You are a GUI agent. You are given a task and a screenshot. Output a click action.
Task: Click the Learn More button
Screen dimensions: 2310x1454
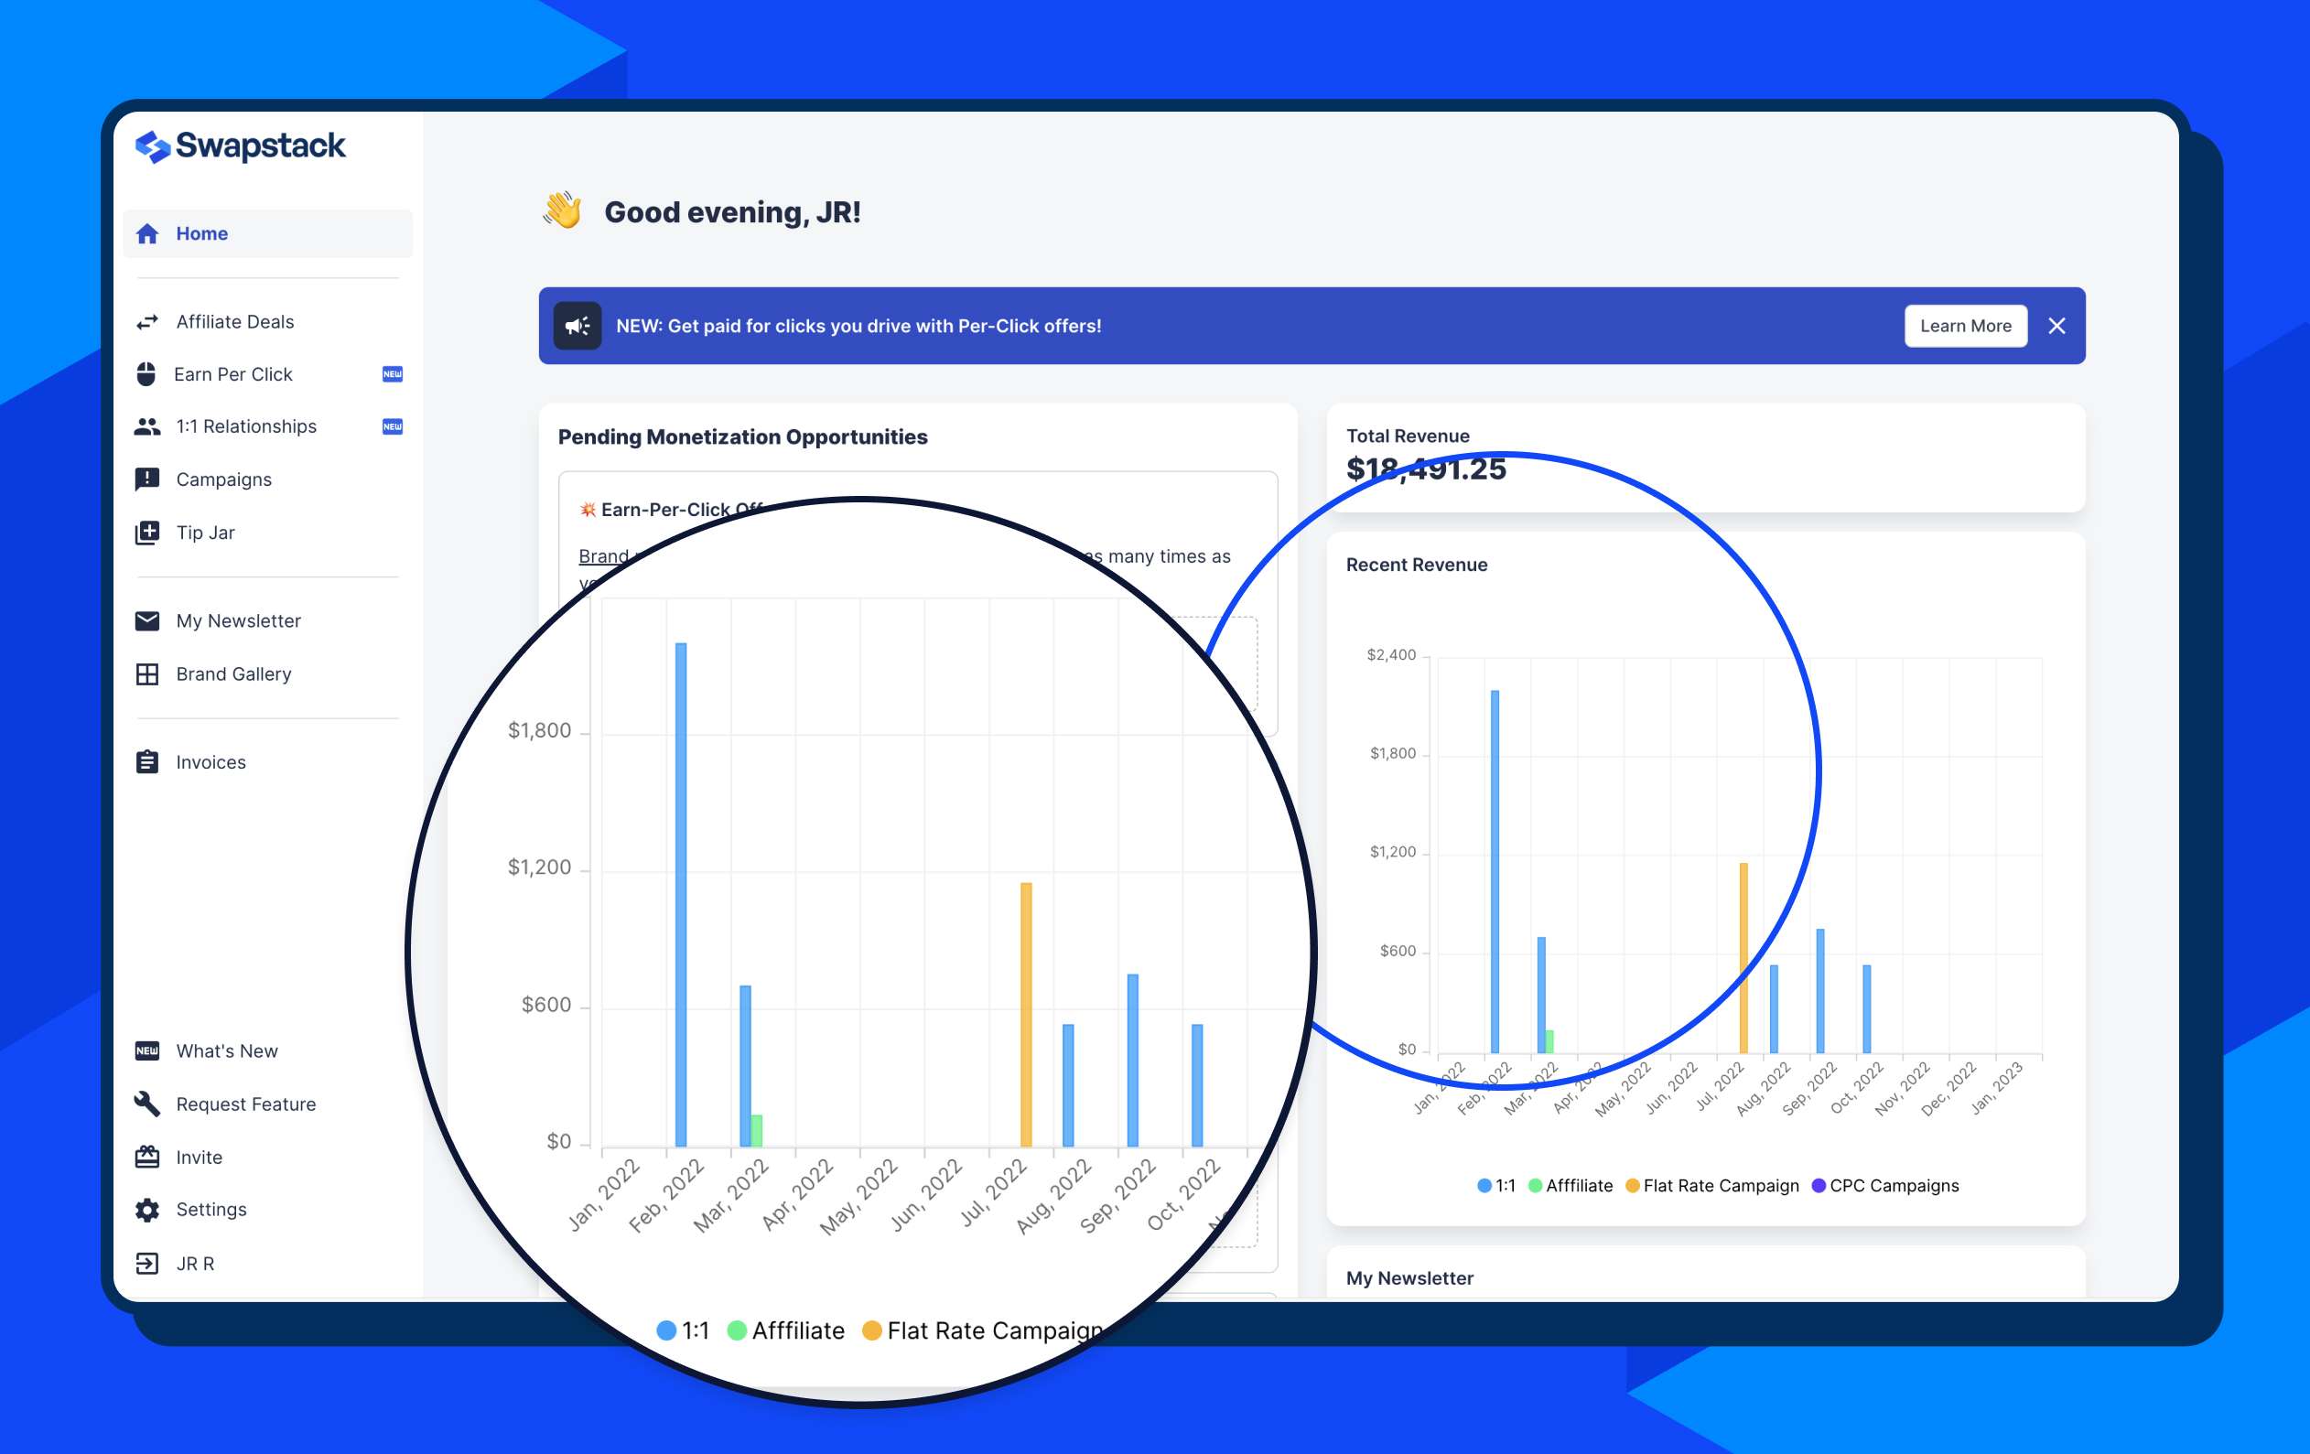coord(1966,326)
